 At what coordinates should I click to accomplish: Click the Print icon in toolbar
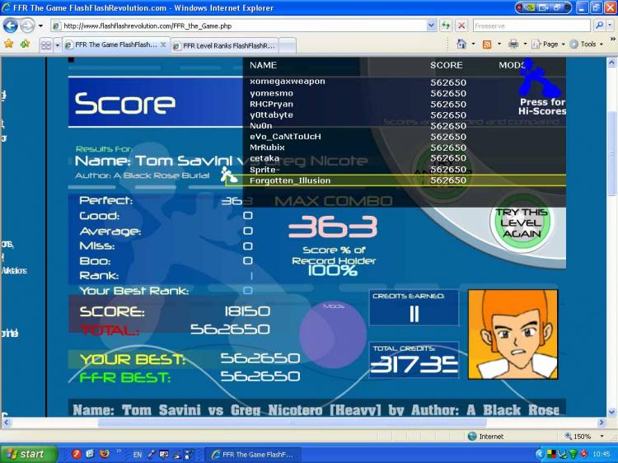tap(513, 44)
